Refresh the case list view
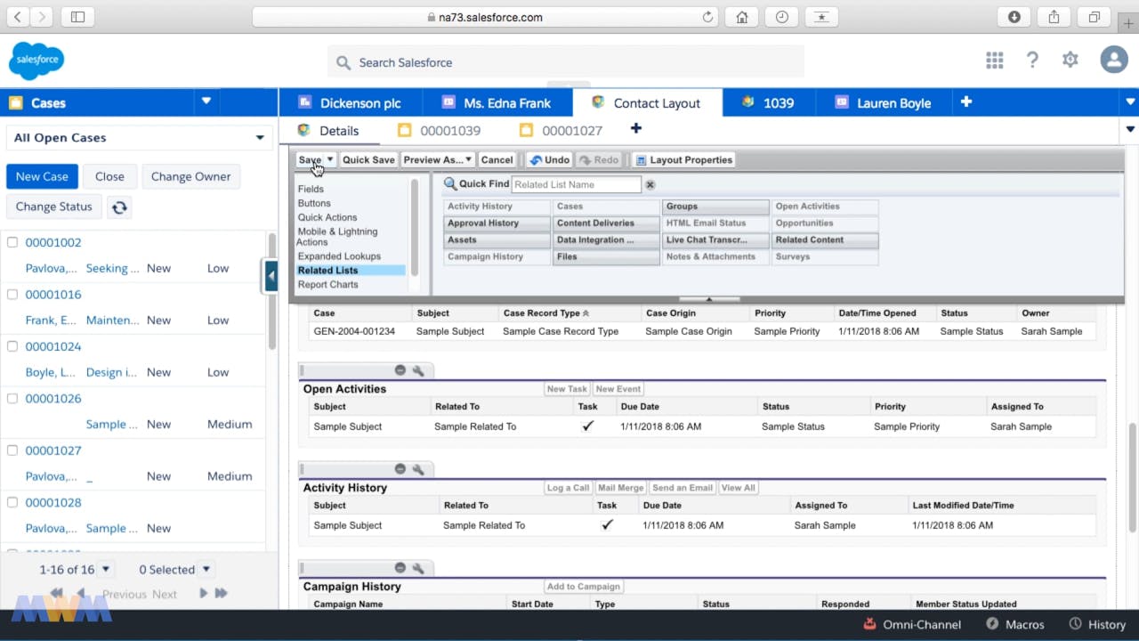Image resolution: width=1139 pixels, height=641 pixels. coord(119,207)
